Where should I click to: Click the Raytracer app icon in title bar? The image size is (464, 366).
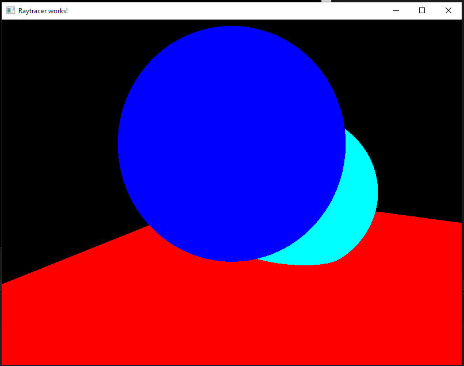tap(10, 10)
